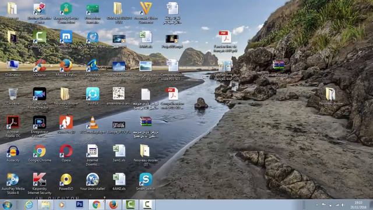Screen dimensions: 373x210
Task: Open the Mozilla Firefox desktop shortcut
Action: [66, 65]
